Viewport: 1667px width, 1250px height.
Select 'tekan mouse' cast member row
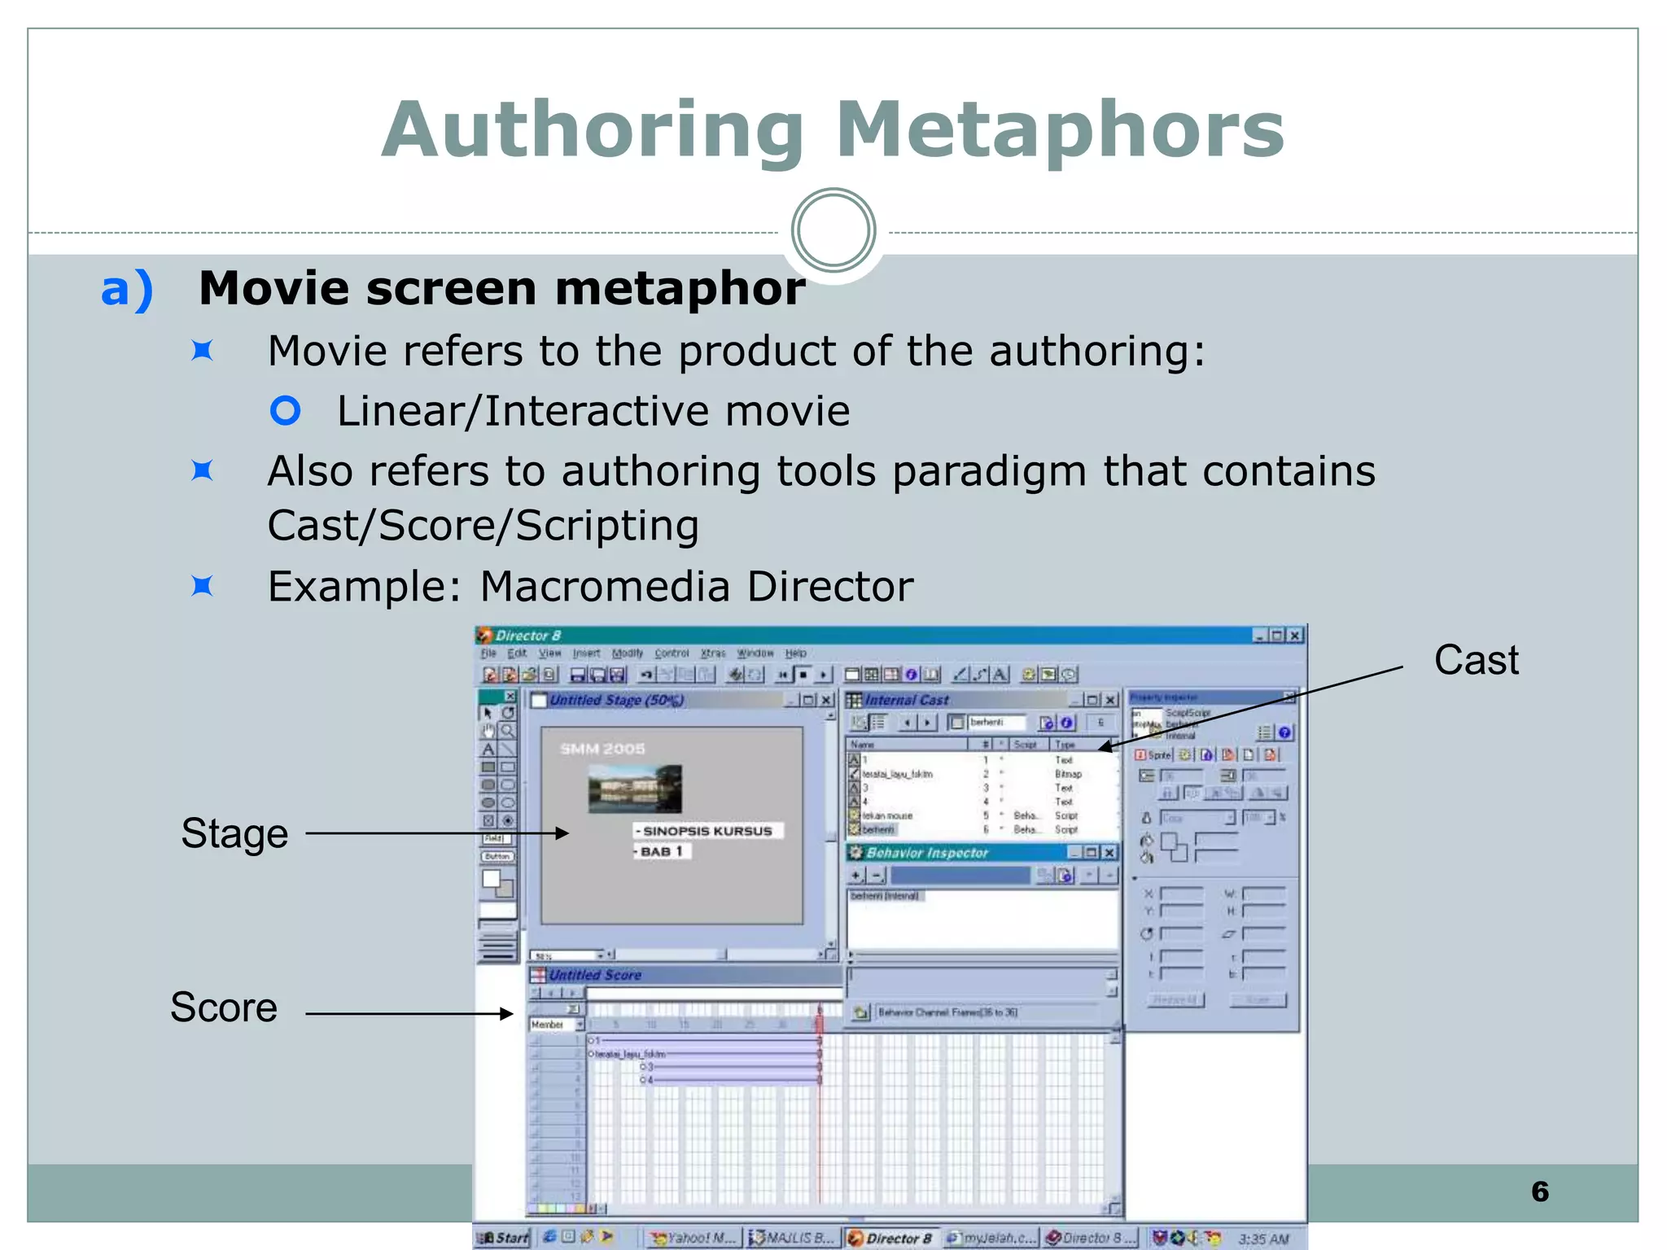pyautogui.click(x=981, y=815)
